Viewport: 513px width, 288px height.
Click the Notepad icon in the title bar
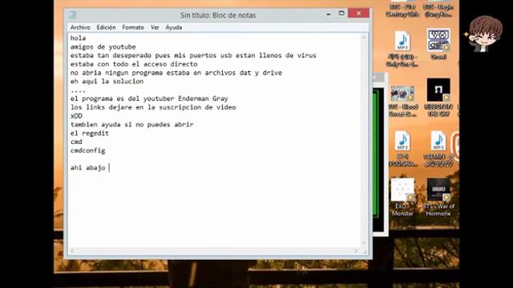[72, 15]
